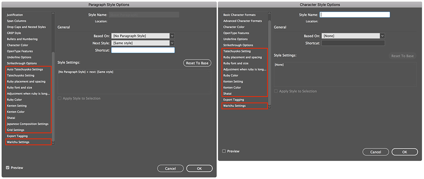The image size is (424, 179).
Task: Click Cancel in Paragraph Style Options dialog
Action: click(170, 168)
